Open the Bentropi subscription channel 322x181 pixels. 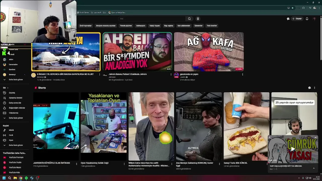coord(15,74)
